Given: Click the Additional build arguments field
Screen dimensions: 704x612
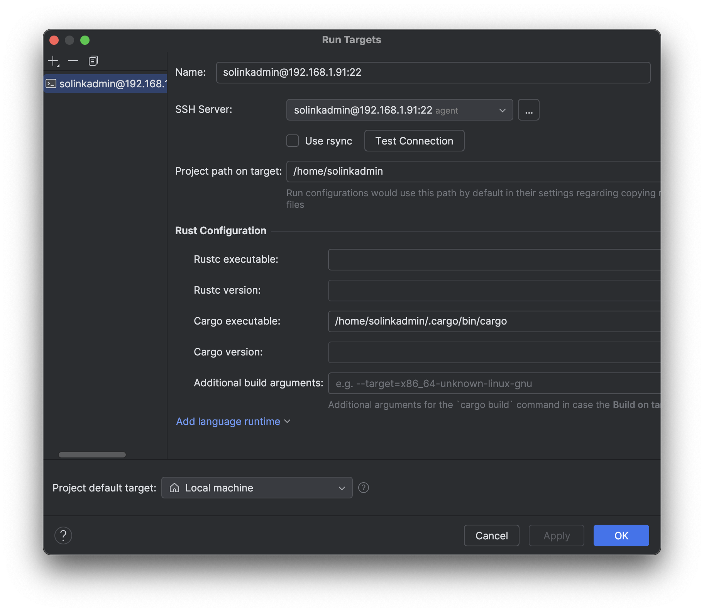Looking at the screenshot, I should [x=494, y=383].
